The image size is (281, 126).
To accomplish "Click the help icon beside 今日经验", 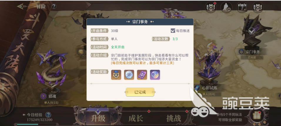I will point(48,115).
